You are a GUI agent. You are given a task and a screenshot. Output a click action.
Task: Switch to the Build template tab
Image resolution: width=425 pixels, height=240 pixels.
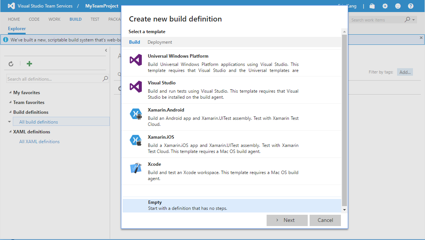[x=134, y=42]
